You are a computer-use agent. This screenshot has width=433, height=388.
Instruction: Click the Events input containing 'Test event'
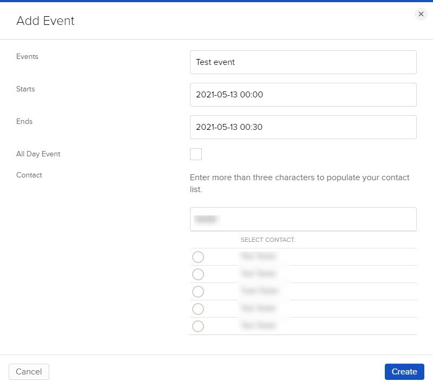[303, 62]
